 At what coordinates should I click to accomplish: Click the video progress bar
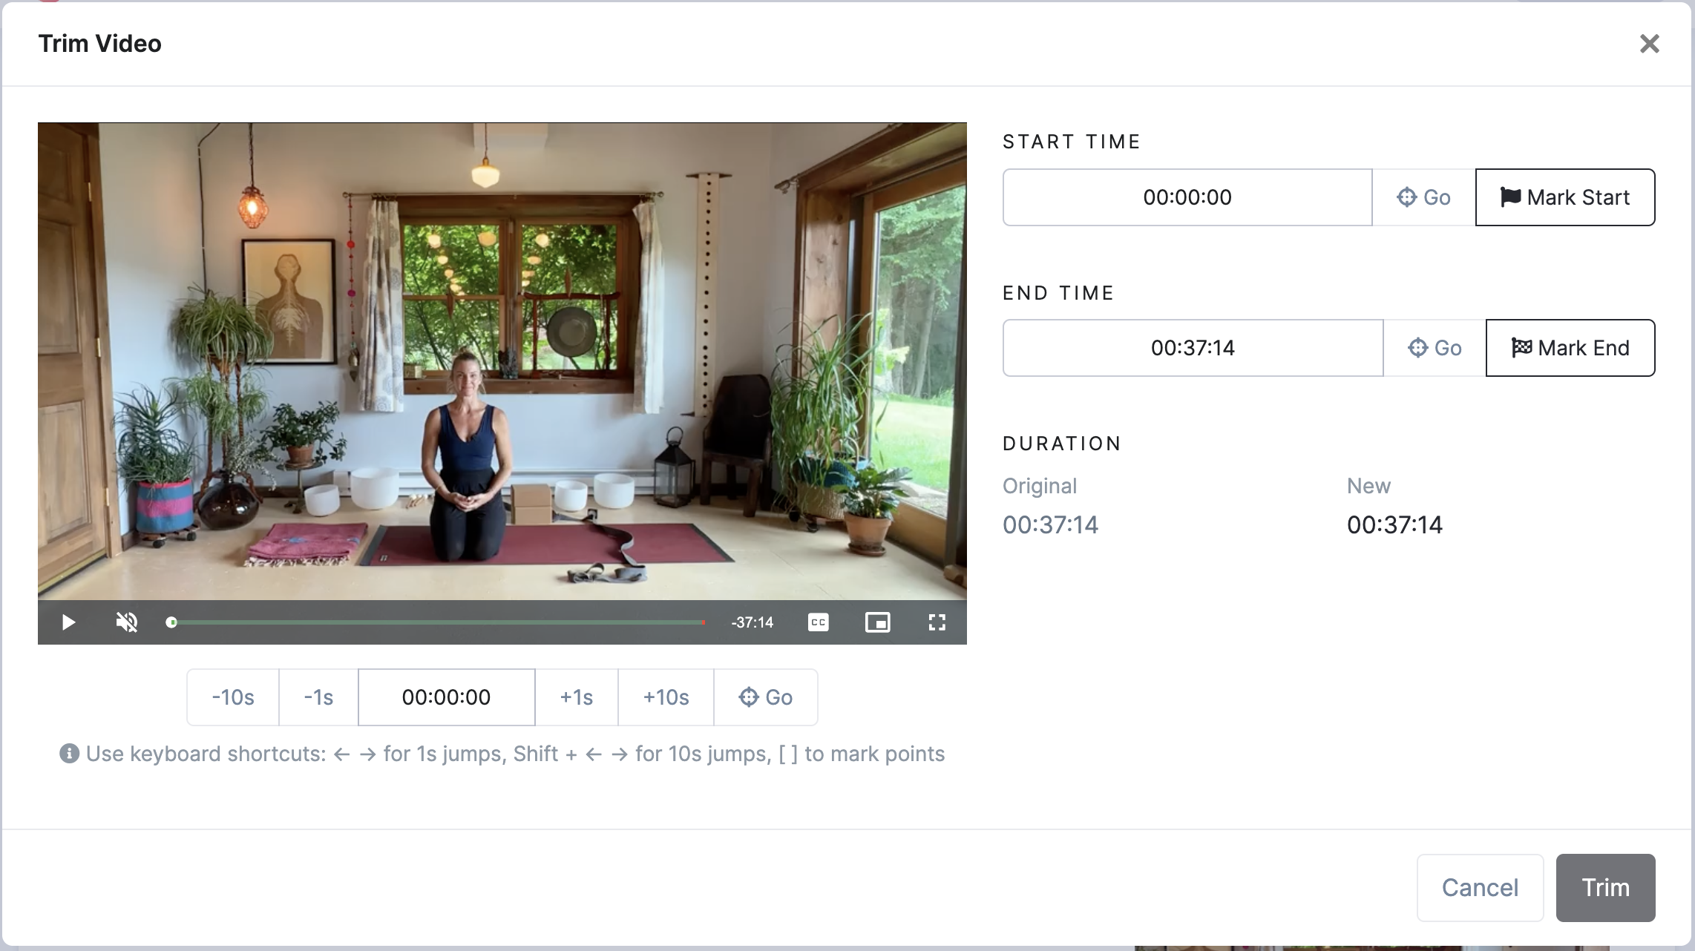tap(438, 622)
